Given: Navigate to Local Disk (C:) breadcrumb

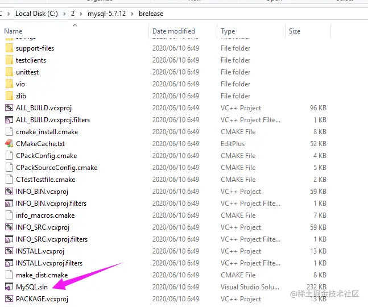Looking at the screenshot, I should coord(36,14).
